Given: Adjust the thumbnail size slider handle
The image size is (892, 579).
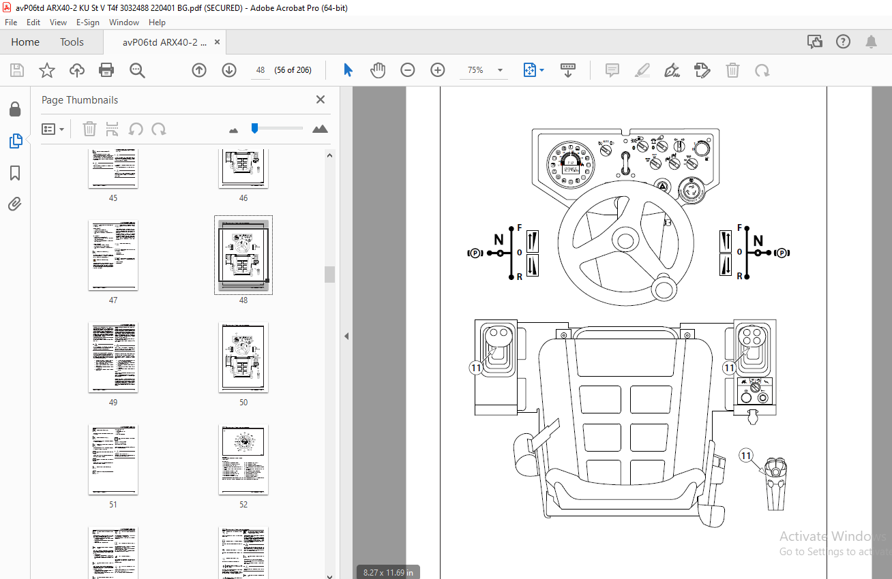Looking at the screenshot, I should point(254,128).
